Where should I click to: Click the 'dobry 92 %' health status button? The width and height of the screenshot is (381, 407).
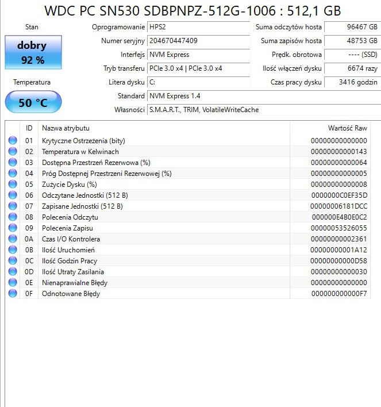click(33, 52)
